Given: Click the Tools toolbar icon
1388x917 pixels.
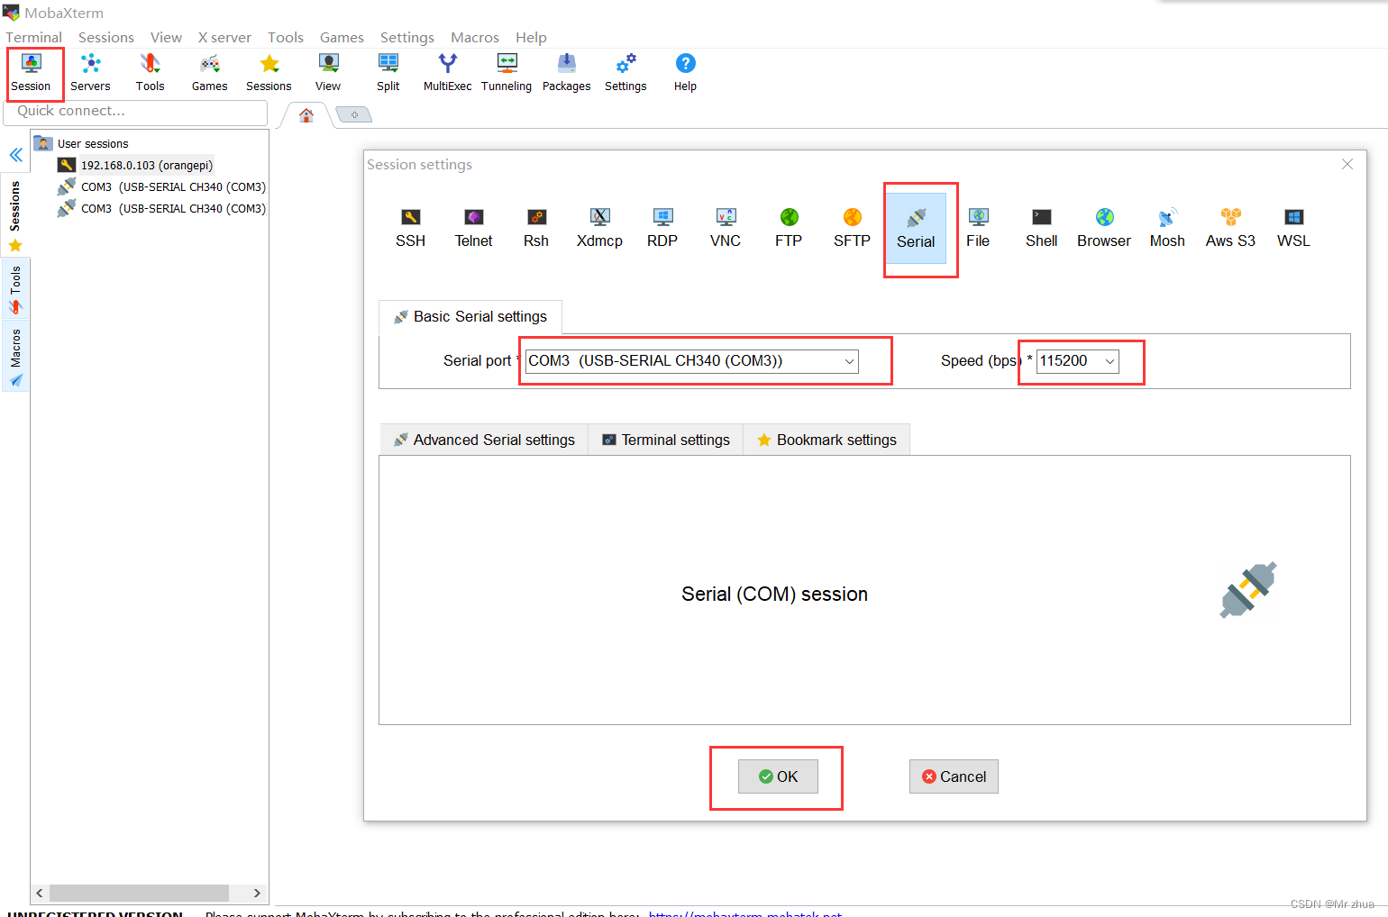Looking at the screenshot, I should [x=151, y=73].
